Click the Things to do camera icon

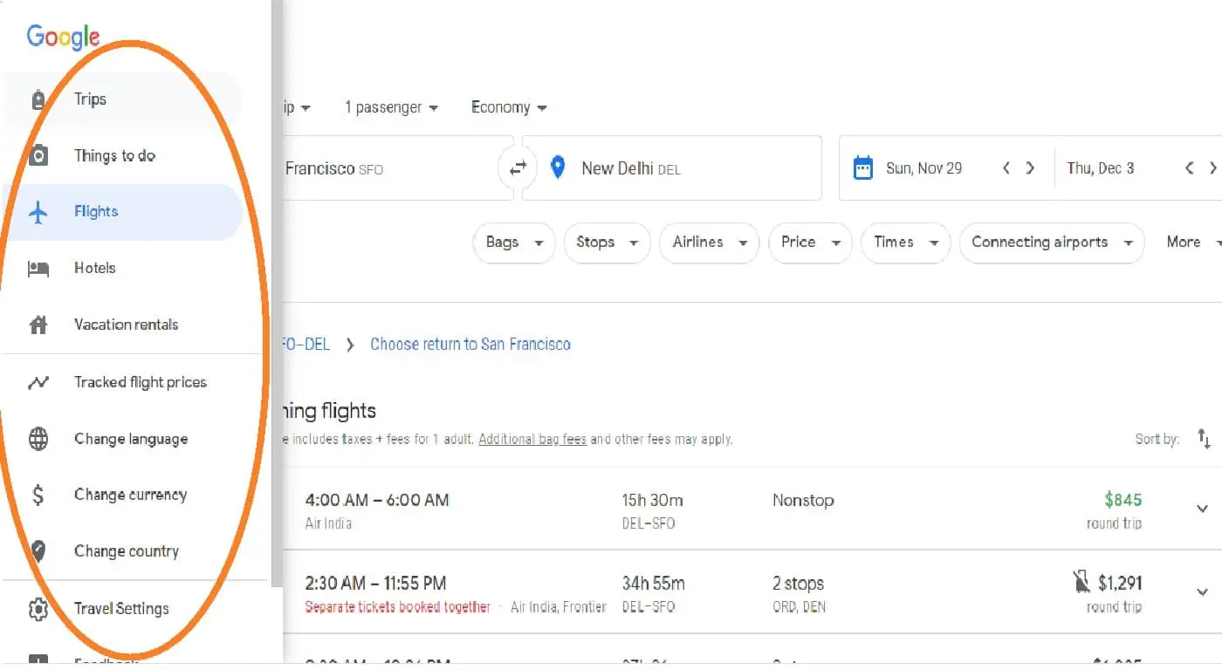[38, 156]
